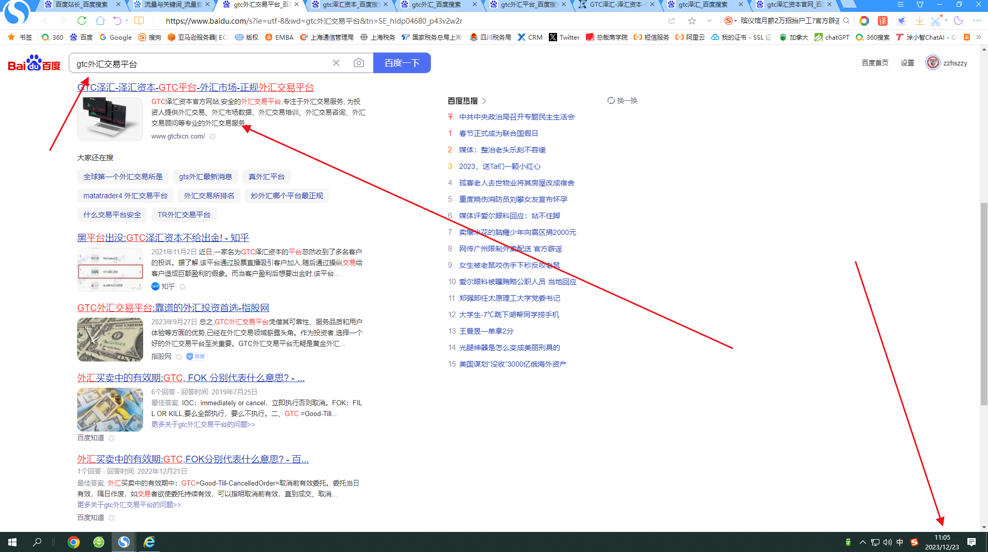Expand the 百度热搜 arrow

(484, 101)
